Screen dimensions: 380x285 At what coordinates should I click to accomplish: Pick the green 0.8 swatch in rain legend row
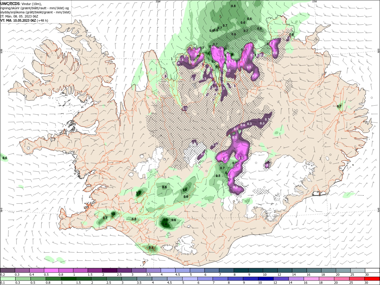point(53,279)
